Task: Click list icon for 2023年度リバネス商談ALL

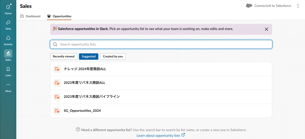Action: [x=57, y=83]
